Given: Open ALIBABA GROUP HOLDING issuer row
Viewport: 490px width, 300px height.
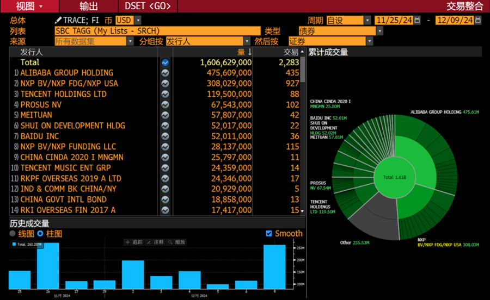Looking at the screenshot, I should (67, 73).
